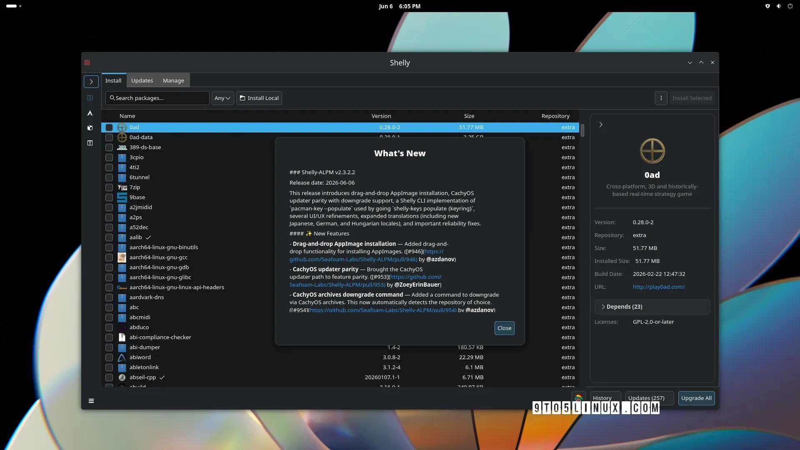Select the 7zip package checkbox

tap(109, 187)
